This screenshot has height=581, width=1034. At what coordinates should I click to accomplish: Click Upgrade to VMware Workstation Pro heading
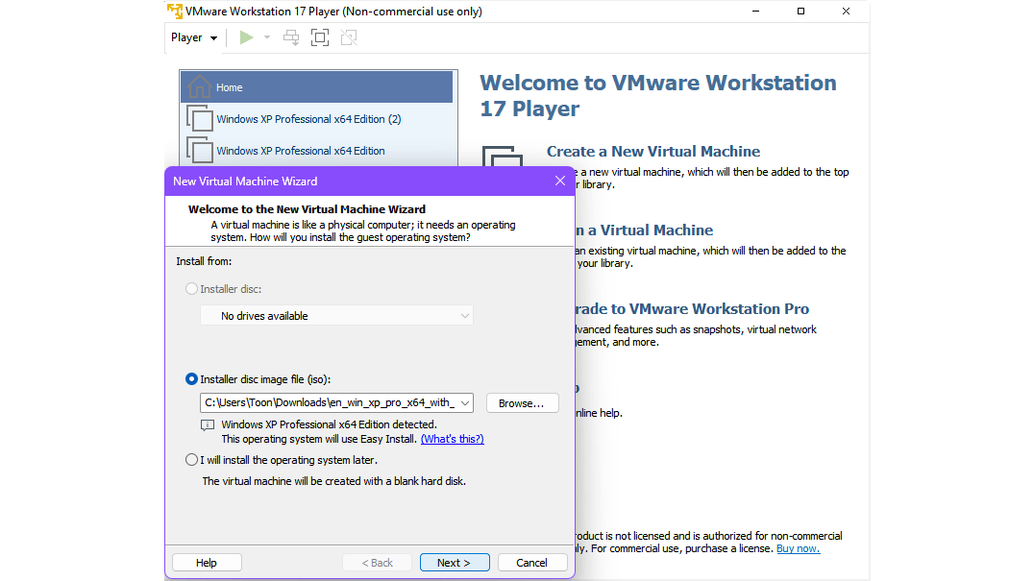click(692, 309)
